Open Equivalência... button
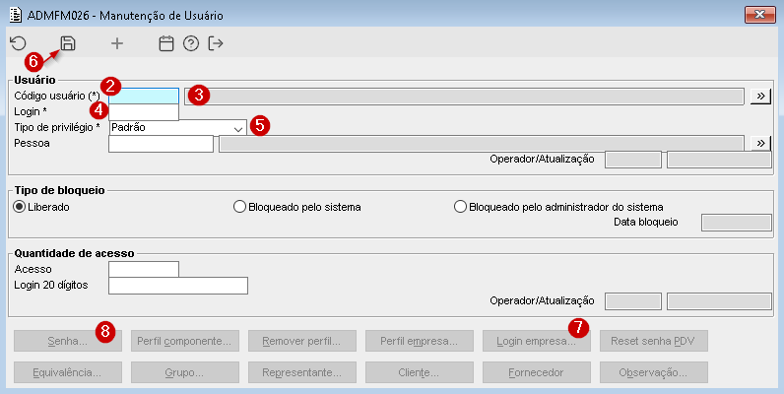Screen dimensions: 784x394 (x=68, y=372)
